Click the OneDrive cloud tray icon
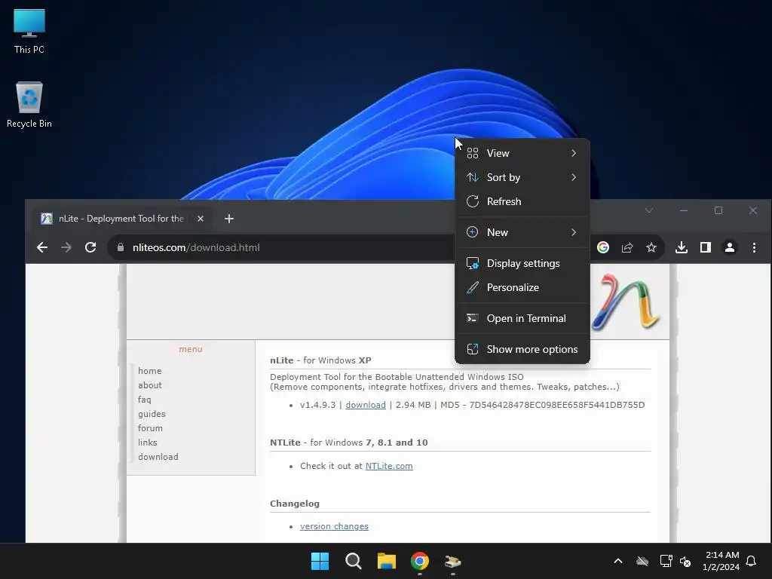This screenshot has width=772, height=579. [x=642, y=561]
